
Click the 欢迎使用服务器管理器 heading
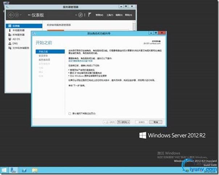click(x=59, y=25)
